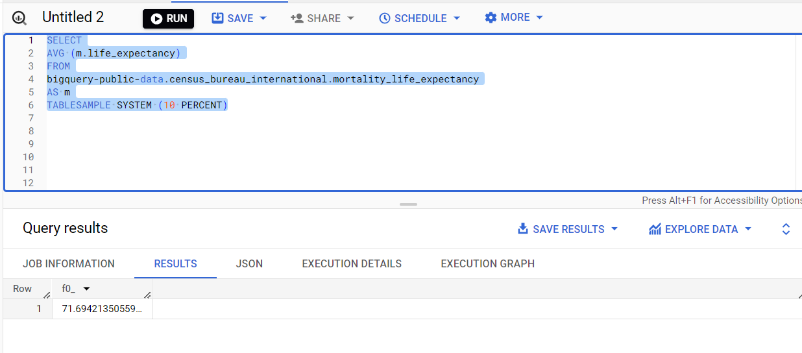
Task: Click the SELECT keyword on line 1
Action: pos(64,40)
